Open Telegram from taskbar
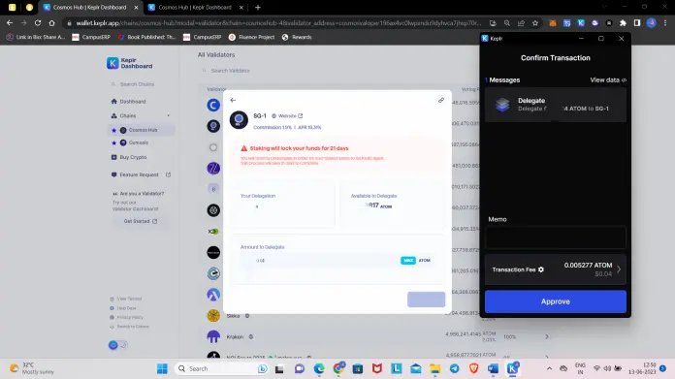 click(x=455, y=368)
